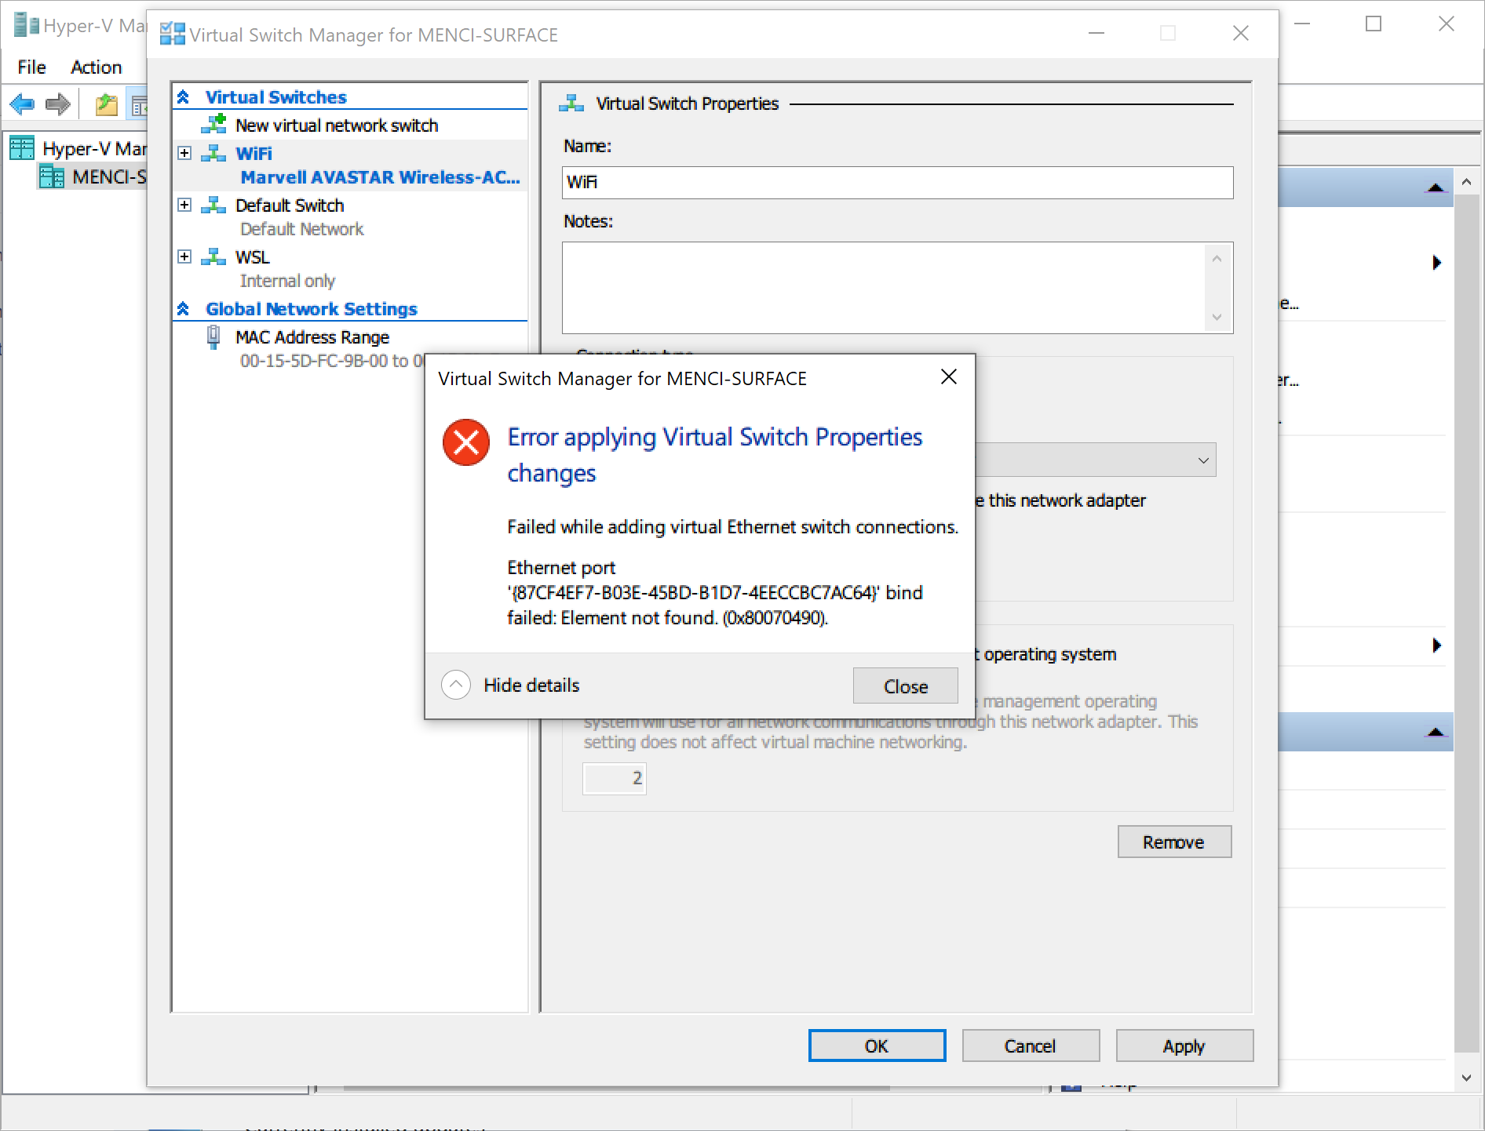Image resolution: width=1485 pixels, height=1131 pixels.
Task: Click OK in Virtual Switch Manager
Action: click(x=877, y=1046)
